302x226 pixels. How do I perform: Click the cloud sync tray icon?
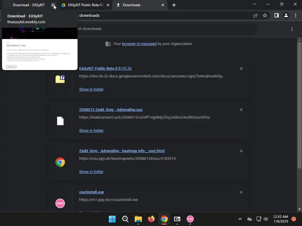tap(250, 219)
